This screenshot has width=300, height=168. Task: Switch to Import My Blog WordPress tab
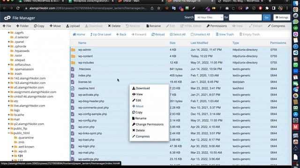coord(240,1)
